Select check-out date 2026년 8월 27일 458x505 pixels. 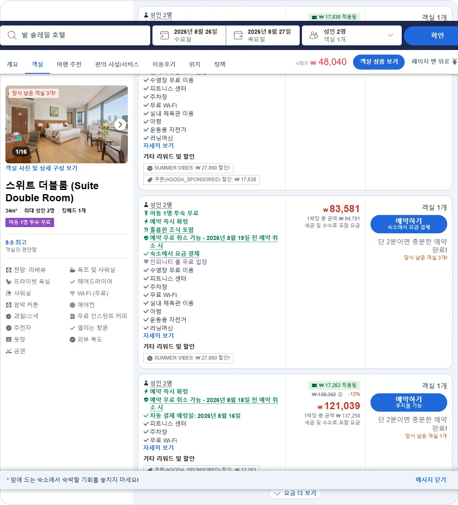click(263, 35)
